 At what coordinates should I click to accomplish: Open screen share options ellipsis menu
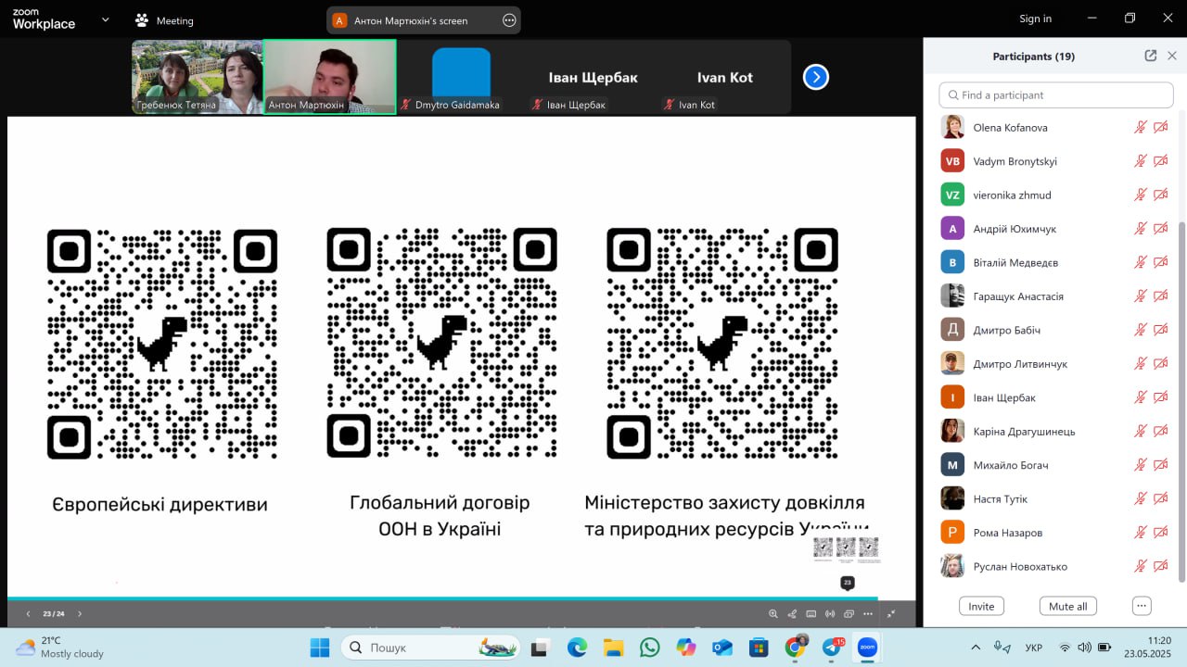pyautogui.click(x=509, y=20)
